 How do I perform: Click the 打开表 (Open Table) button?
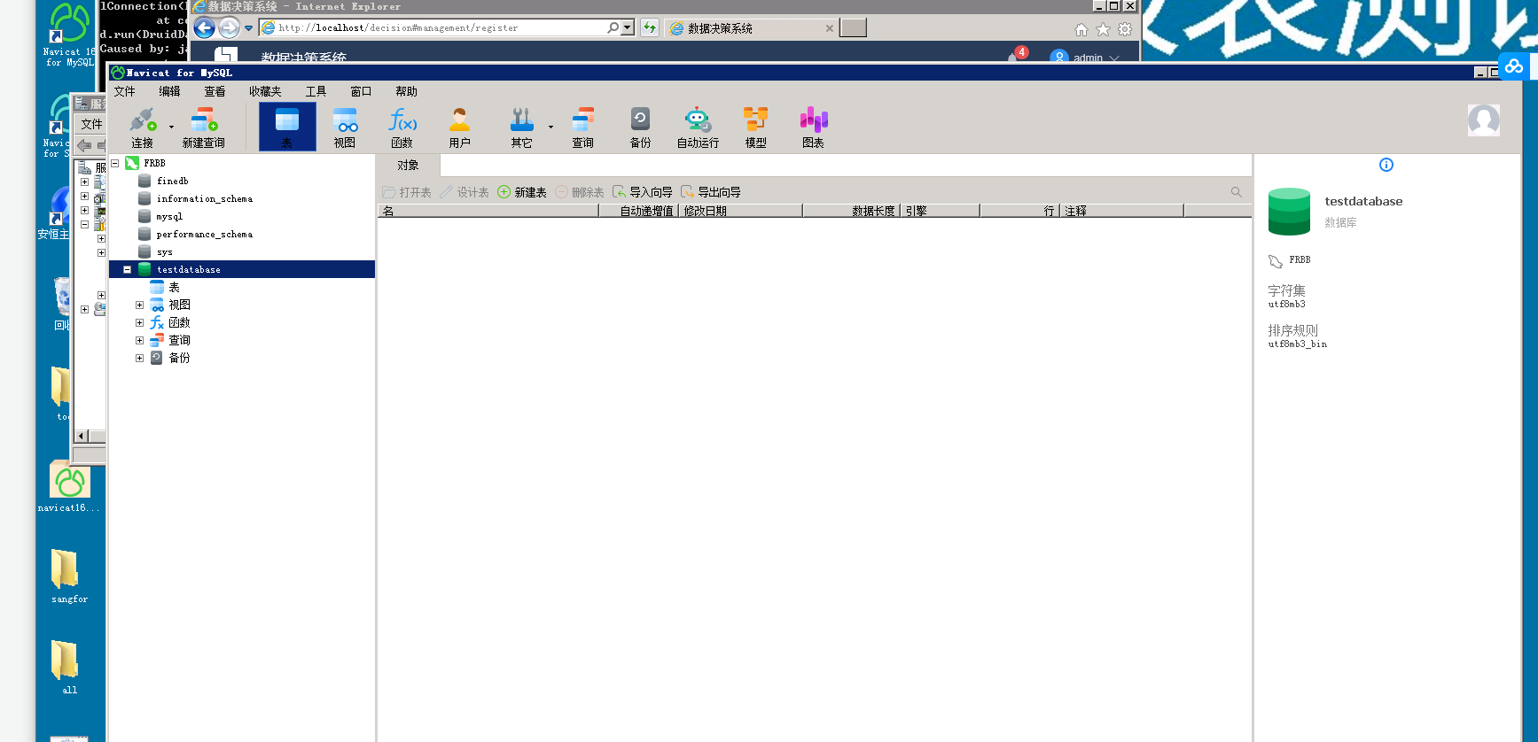tap(407, 192)
